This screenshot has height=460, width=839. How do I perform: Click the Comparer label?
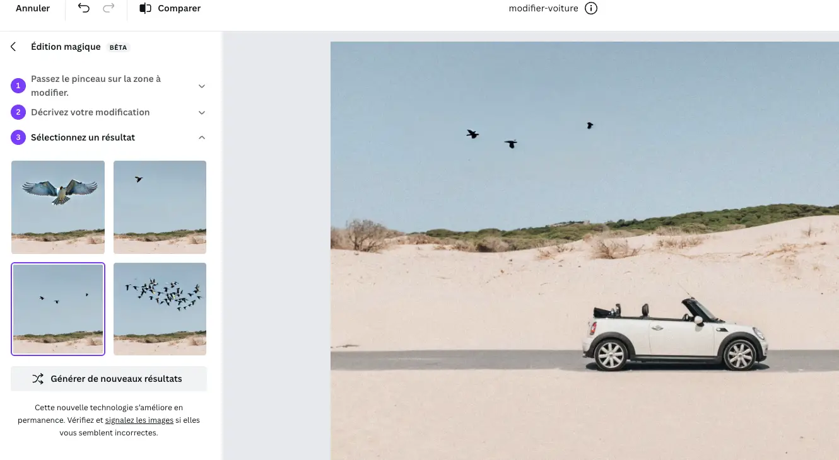pos(179,9)
